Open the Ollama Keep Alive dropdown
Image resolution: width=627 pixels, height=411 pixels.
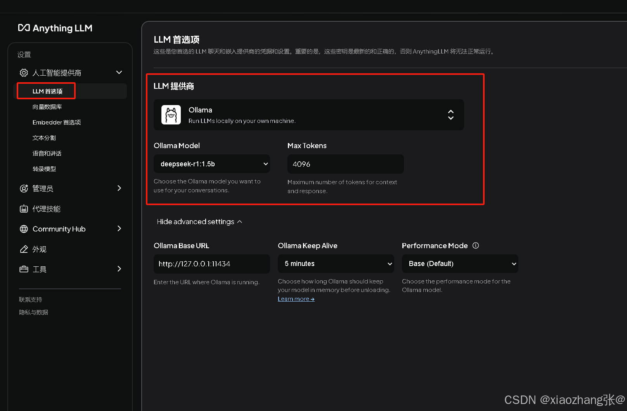[336, 264]
